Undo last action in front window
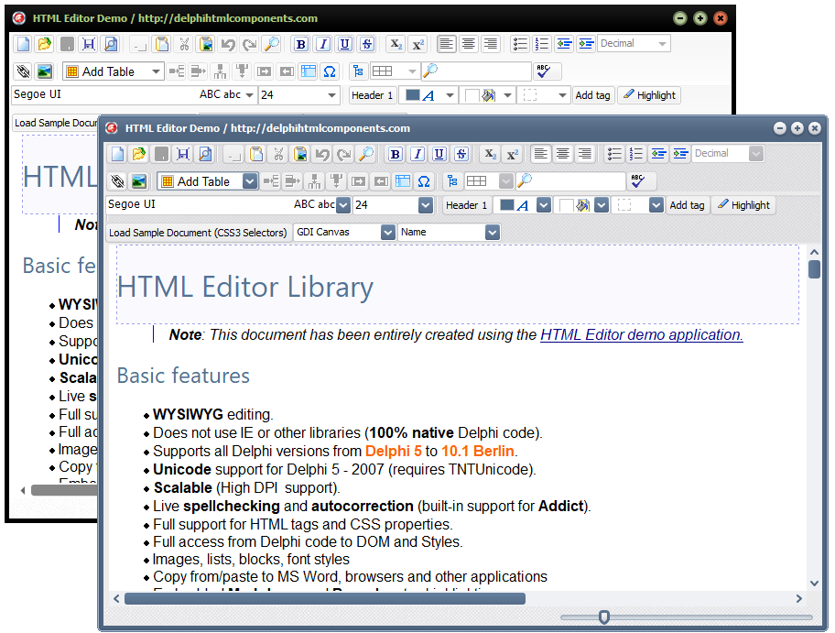 tap(321, 154)
